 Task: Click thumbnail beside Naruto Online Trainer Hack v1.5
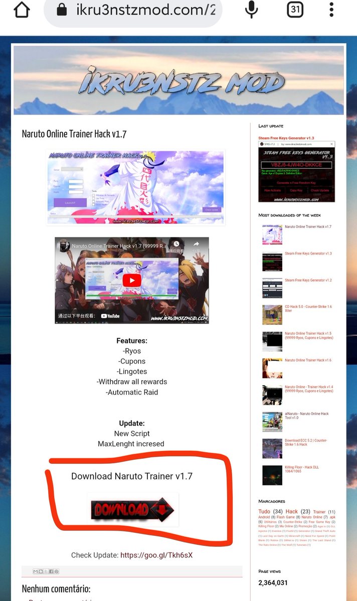272,342
